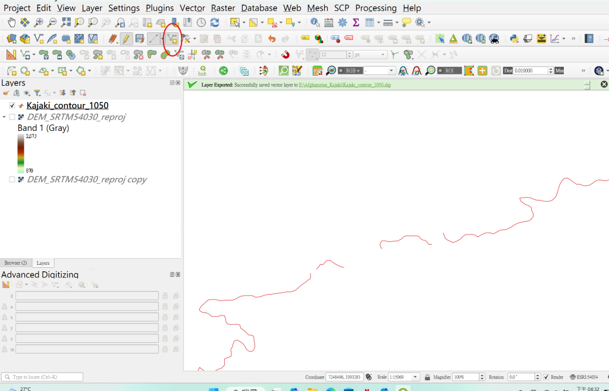Click the New Shapefile Layer icon

click(x=39, y=39)
